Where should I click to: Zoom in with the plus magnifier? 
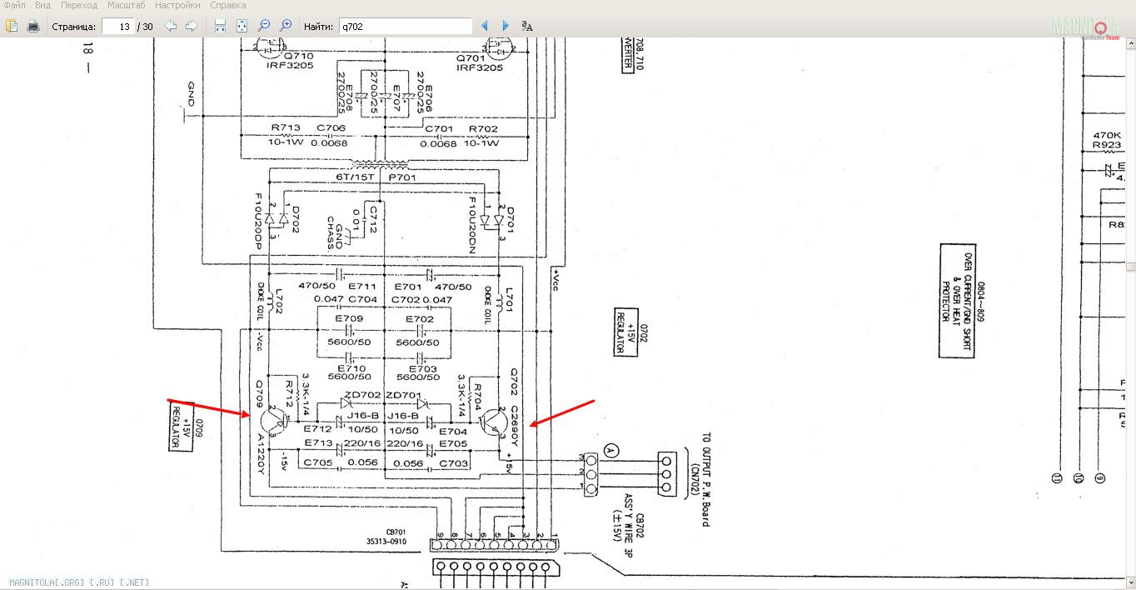(286, 26)
